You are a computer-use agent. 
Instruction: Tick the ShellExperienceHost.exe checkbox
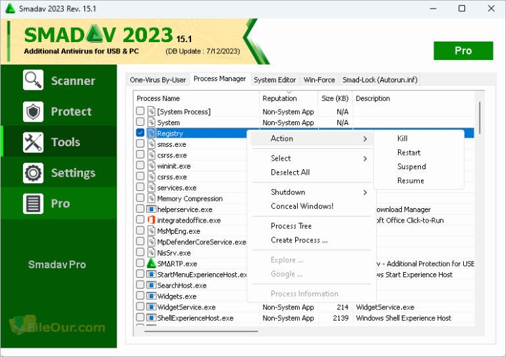pos(140,317)
